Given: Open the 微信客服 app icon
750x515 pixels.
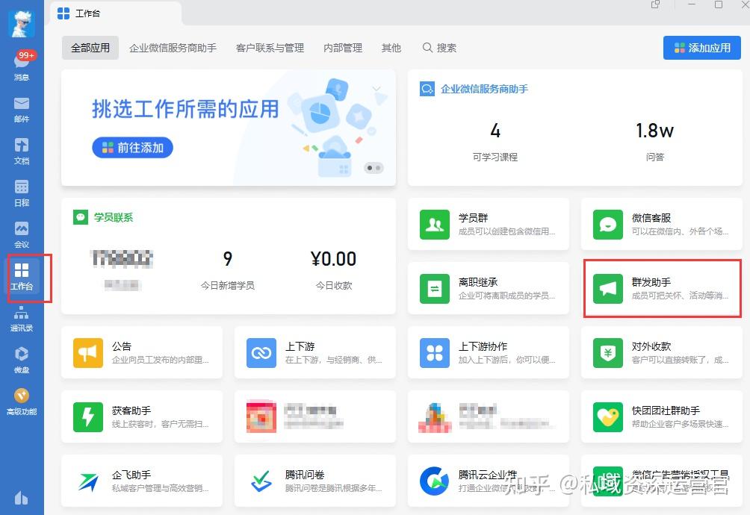Looking at the screenshot, I should [607, 224].
